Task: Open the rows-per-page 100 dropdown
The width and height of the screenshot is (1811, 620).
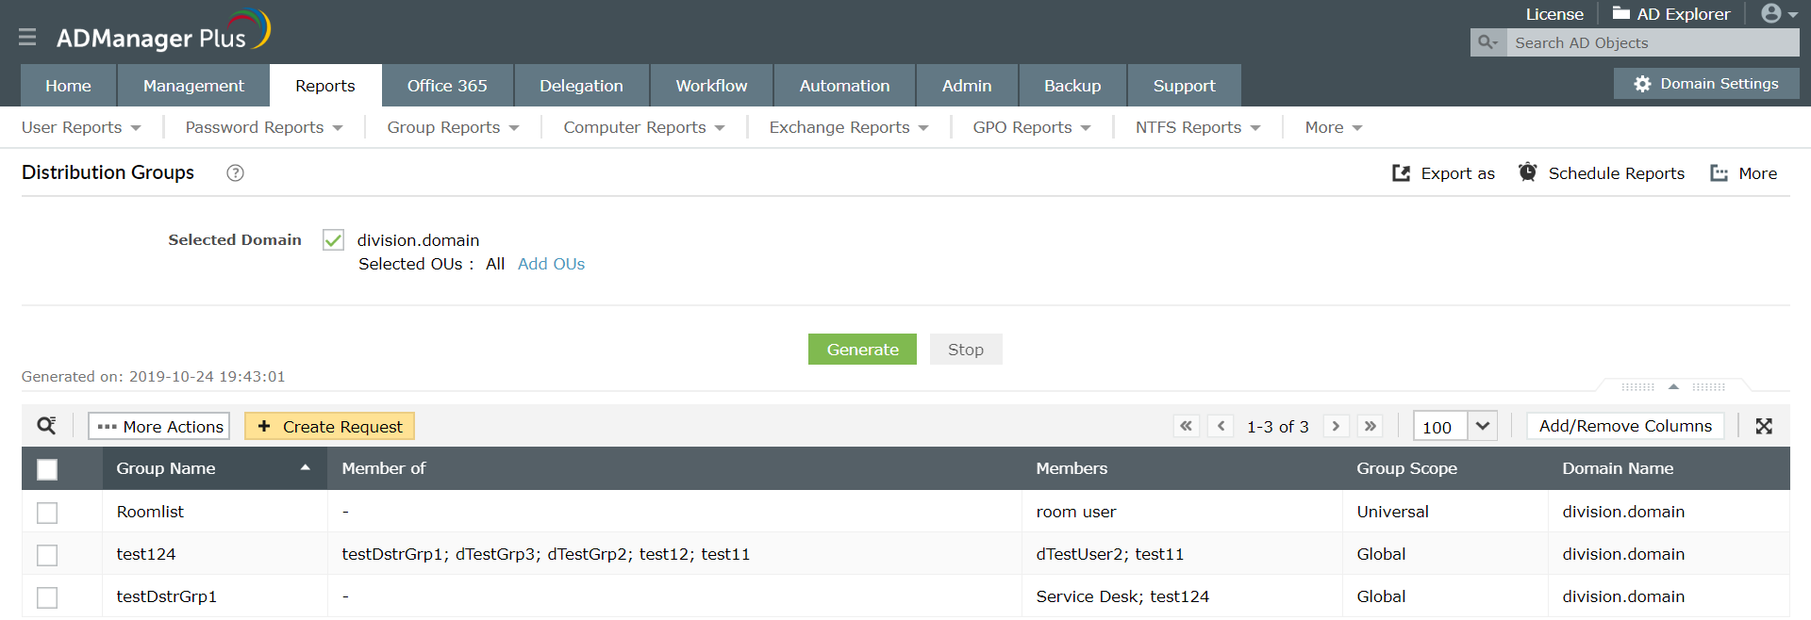Action: (x=1483, y=426)
